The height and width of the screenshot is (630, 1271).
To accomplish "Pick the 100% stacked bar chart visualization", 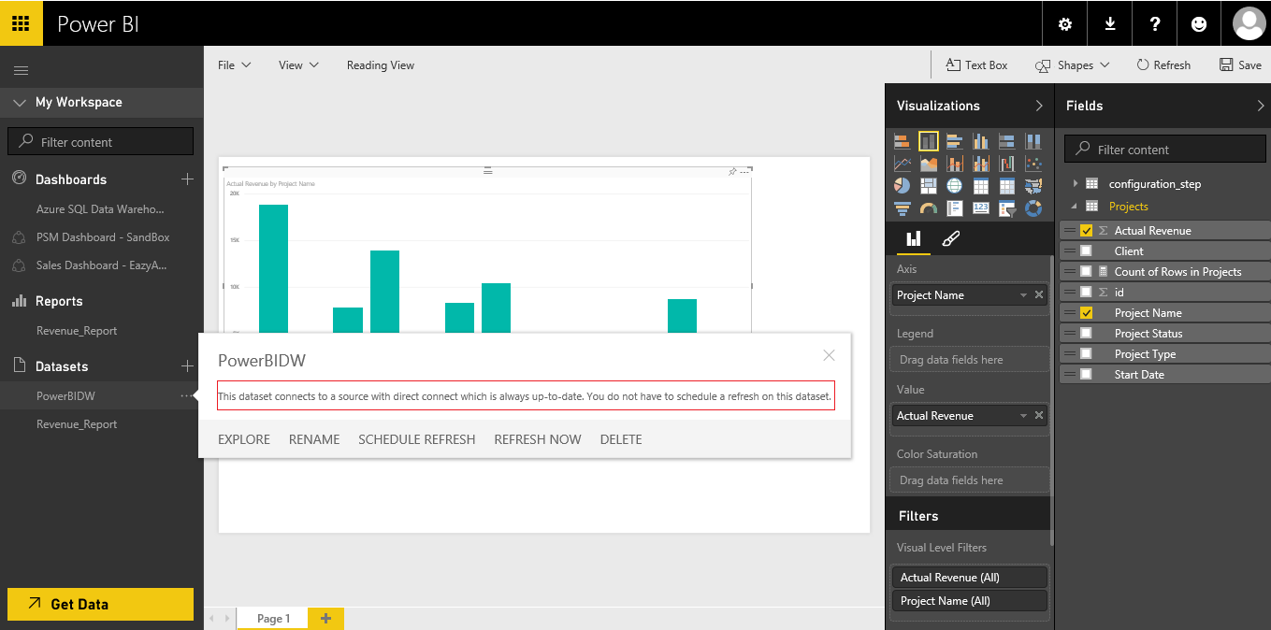I will point(1007,141).
